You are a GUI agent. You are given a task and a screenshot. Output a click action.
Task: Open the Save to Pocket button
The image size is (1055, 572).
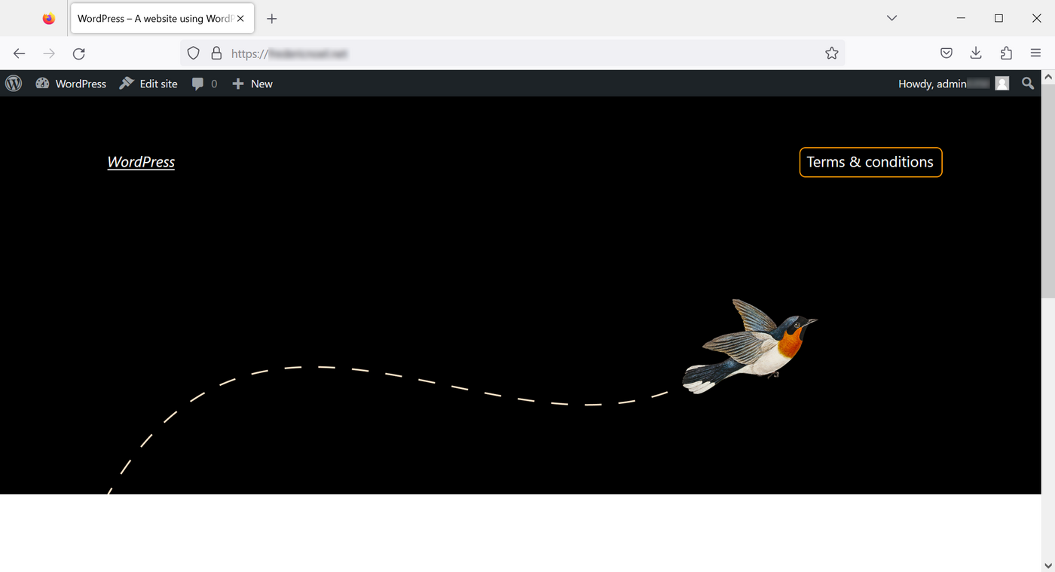point(946,54)
